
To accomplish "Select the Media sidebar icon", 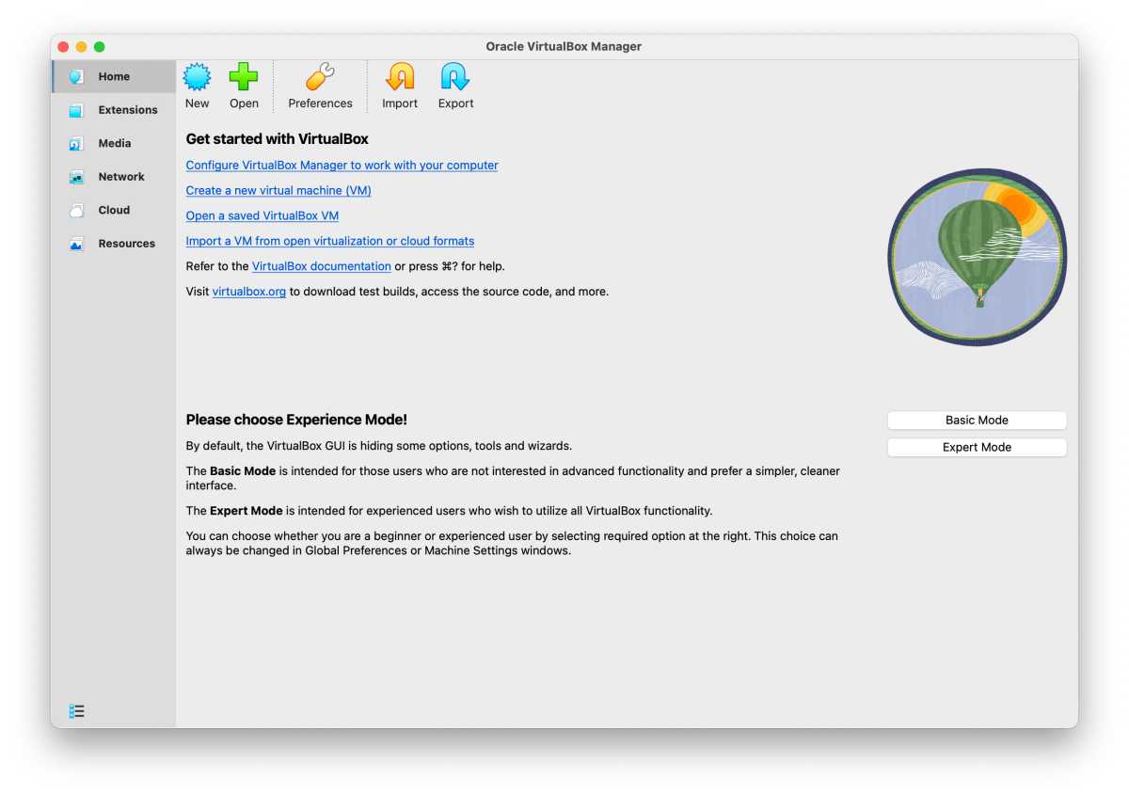I will (x=77, y=143).
